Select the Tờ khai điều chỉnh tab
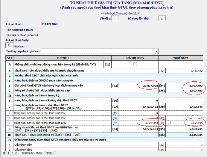Screen dimensions: 207x157 pyautogui.click(x=32, y=153)
